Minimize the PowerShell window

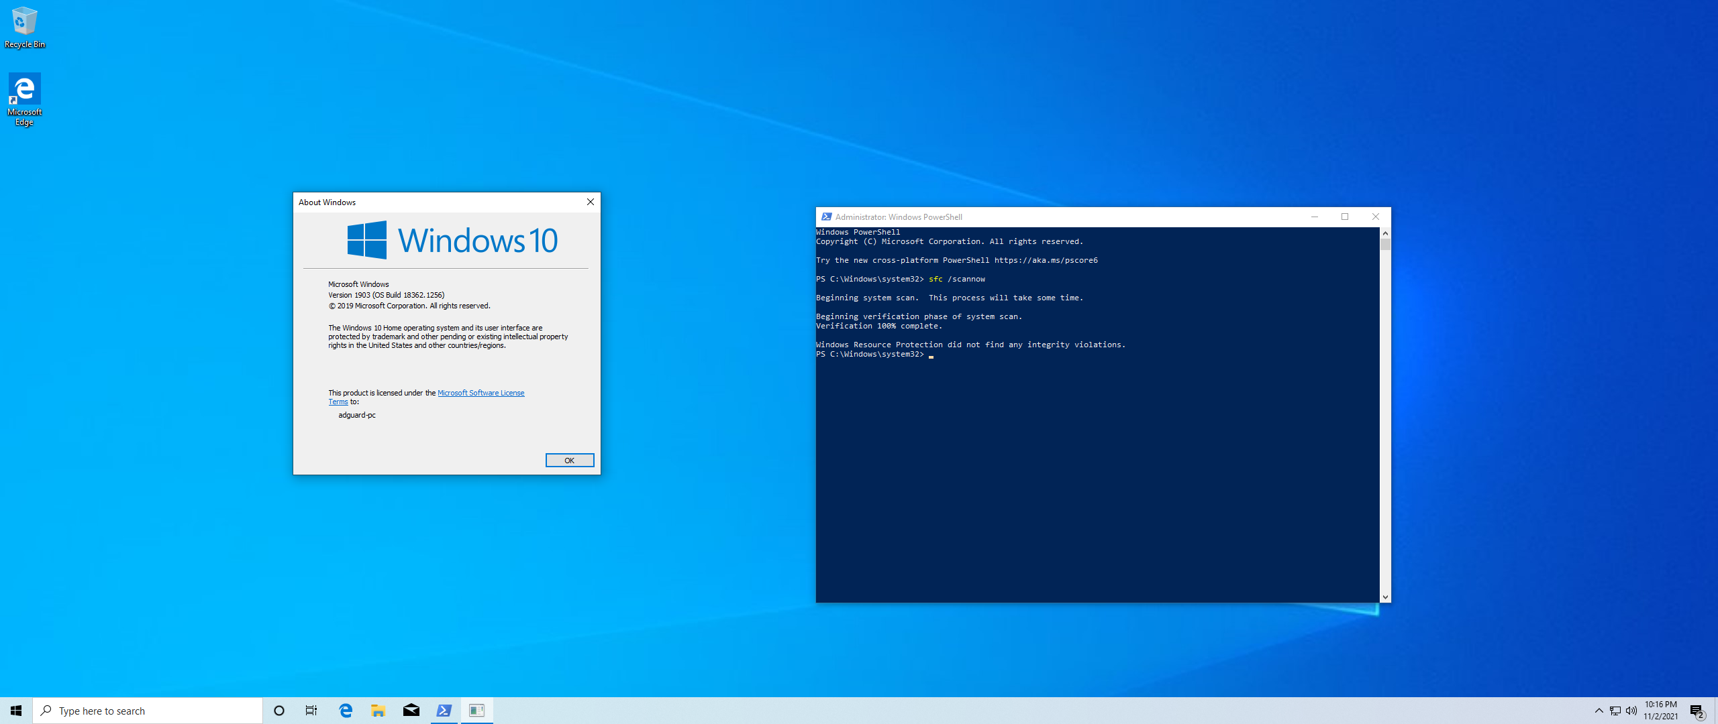click(1315, 217)
